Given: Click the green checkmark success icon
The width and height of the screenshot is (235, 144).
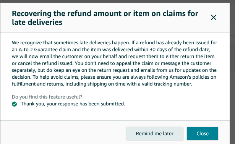Looking at the screenshot, I should pos(15,104).
